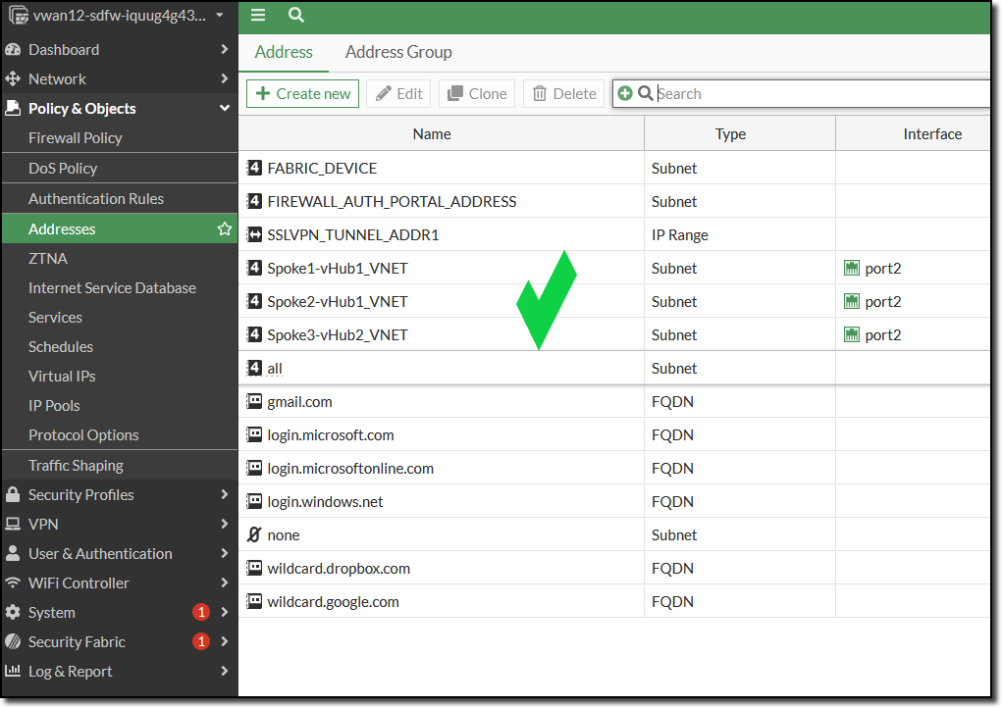
Task: Click the wildcard.google.com FQDN icon
Action: click(254, 601)
